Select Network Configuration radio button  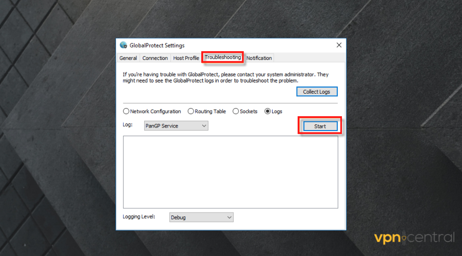pyautogui.click(x=126, y=111)
